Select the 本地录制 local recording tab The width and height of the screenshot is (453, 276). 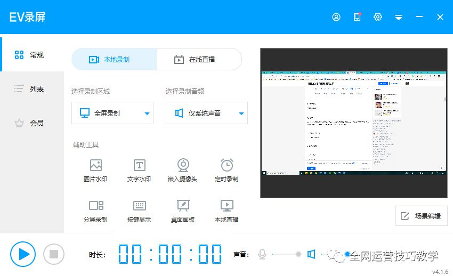pos(114,59)
